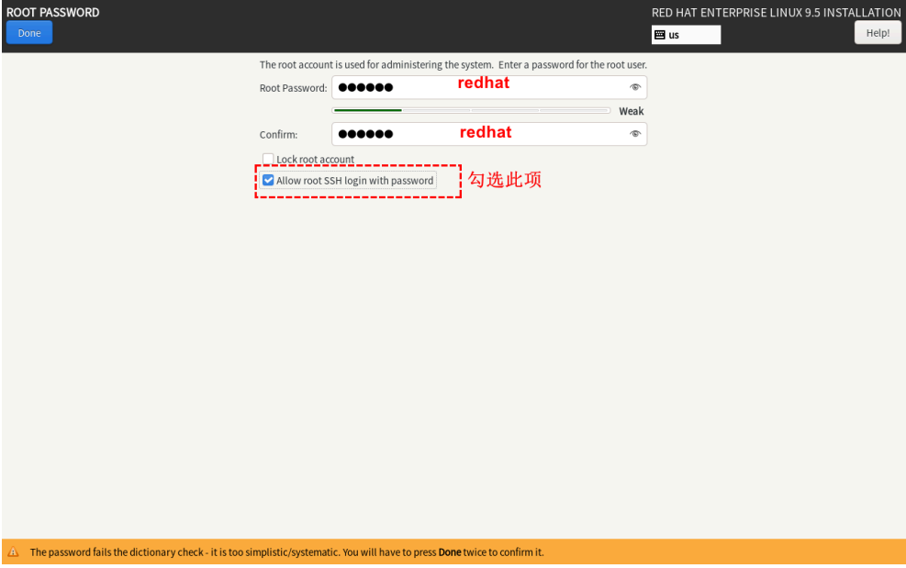Click the blue Done button
The height and width of the screenshot is (568, 906).
click(28, 33)
